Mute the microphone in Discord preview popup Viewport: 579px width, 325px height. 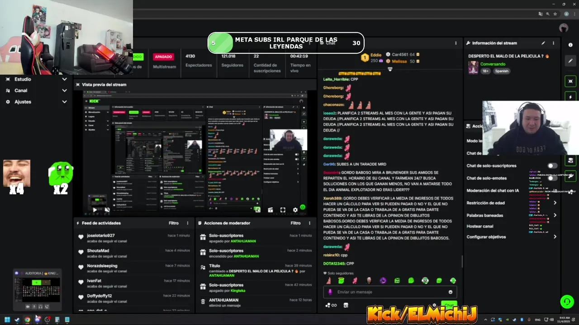[x=34, y=306]
